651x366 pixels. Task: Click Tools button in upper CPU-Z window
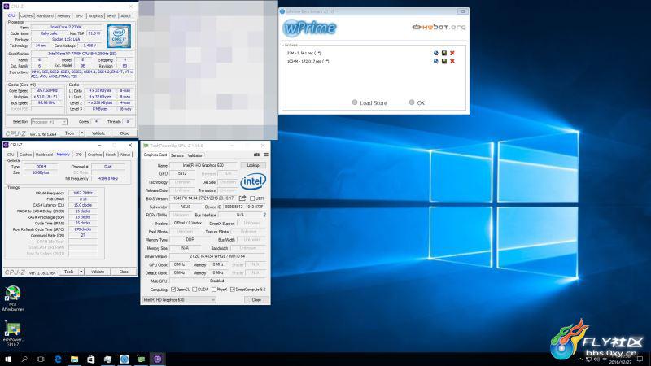click(x=69, y=133)
